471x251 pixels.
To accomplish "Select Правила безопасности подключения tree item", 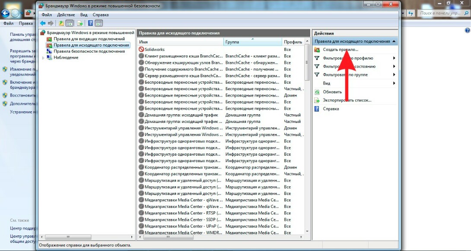I will point(89,51).
